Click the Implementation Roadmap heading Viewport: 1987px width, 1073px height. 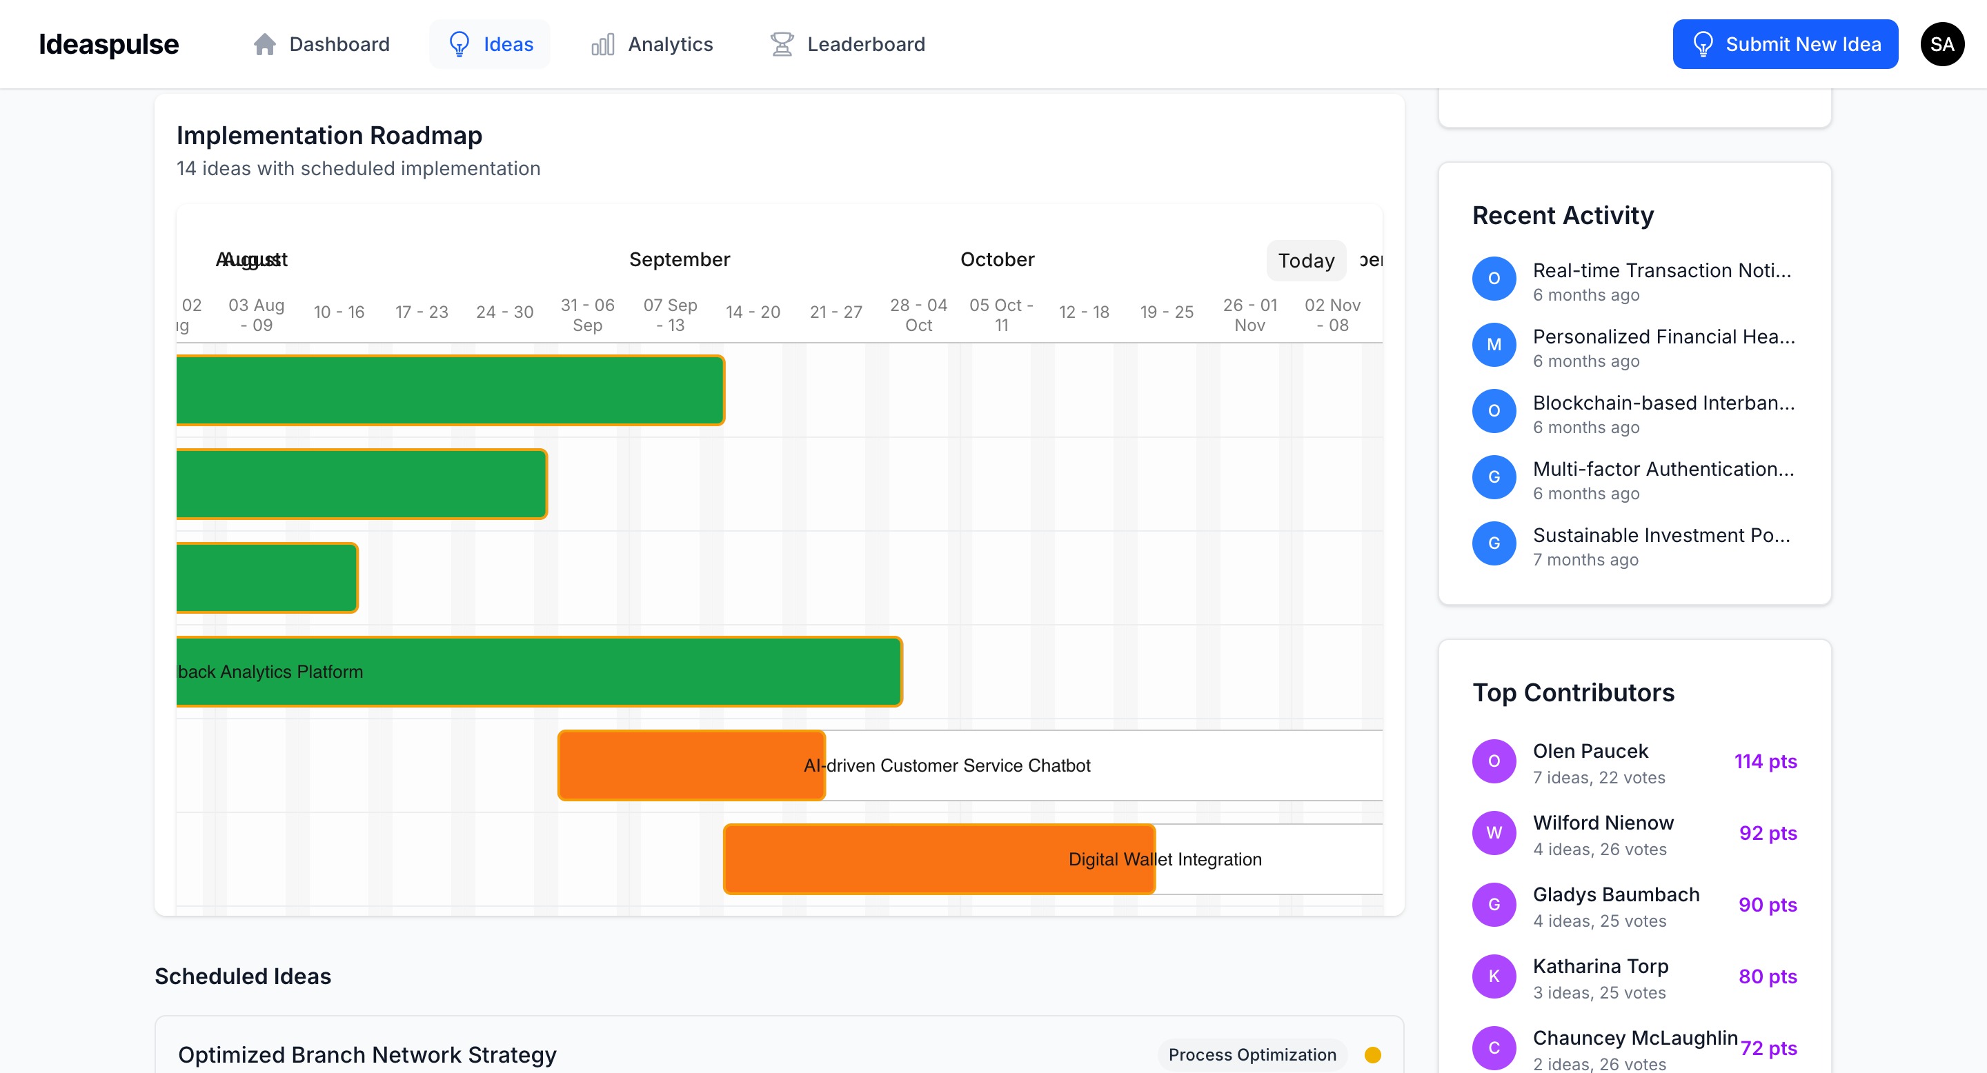[329, 136]
